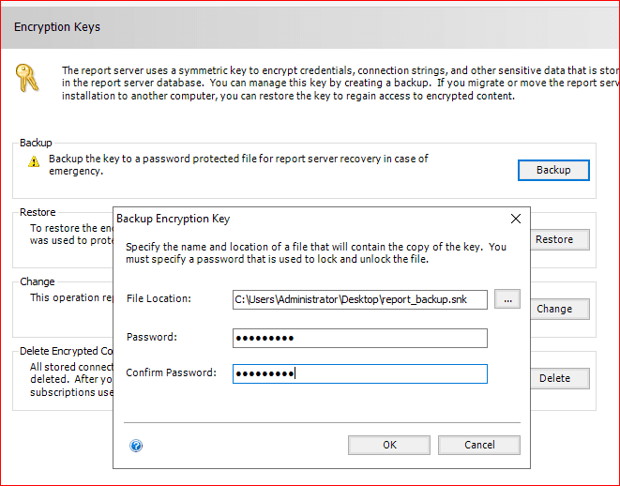Click the gold keys icon
This screenshot has width=620, height=486.
pos(27,77)
